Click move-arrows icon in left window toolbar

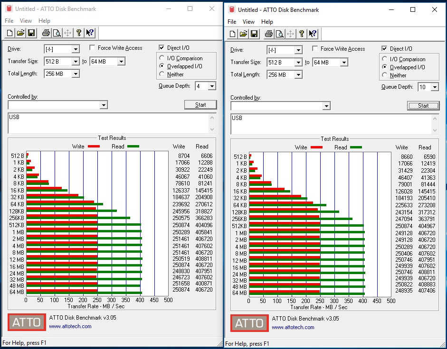coord(67,33)
